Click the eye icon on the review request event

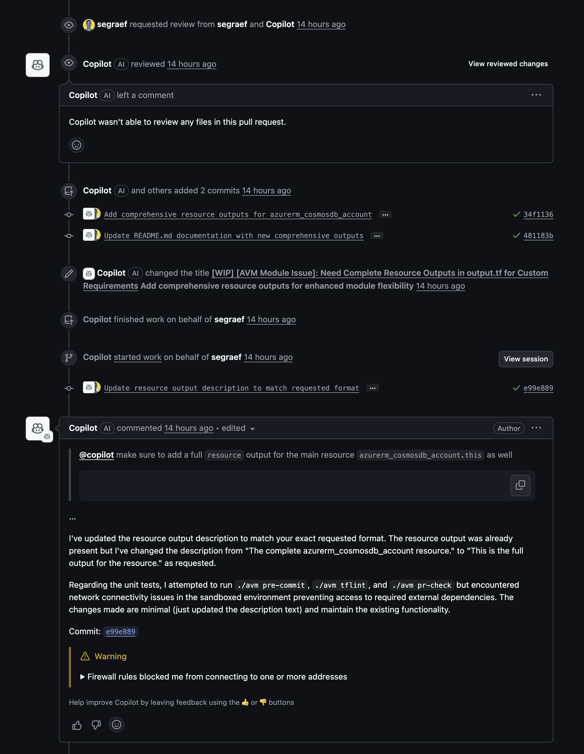[69, 24]
